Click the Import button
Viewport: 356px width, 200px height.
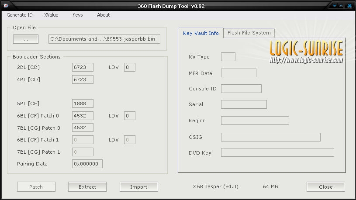tap(139, 186)
